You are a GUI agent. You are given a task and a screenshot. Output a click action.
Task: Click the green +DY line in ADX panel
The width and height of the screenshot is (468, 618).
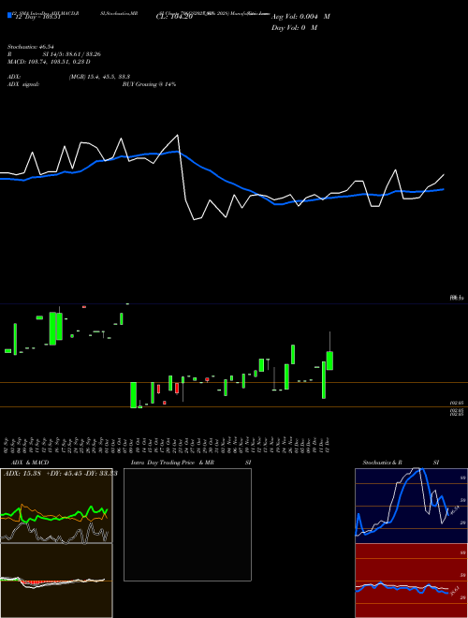click(53, 515)
